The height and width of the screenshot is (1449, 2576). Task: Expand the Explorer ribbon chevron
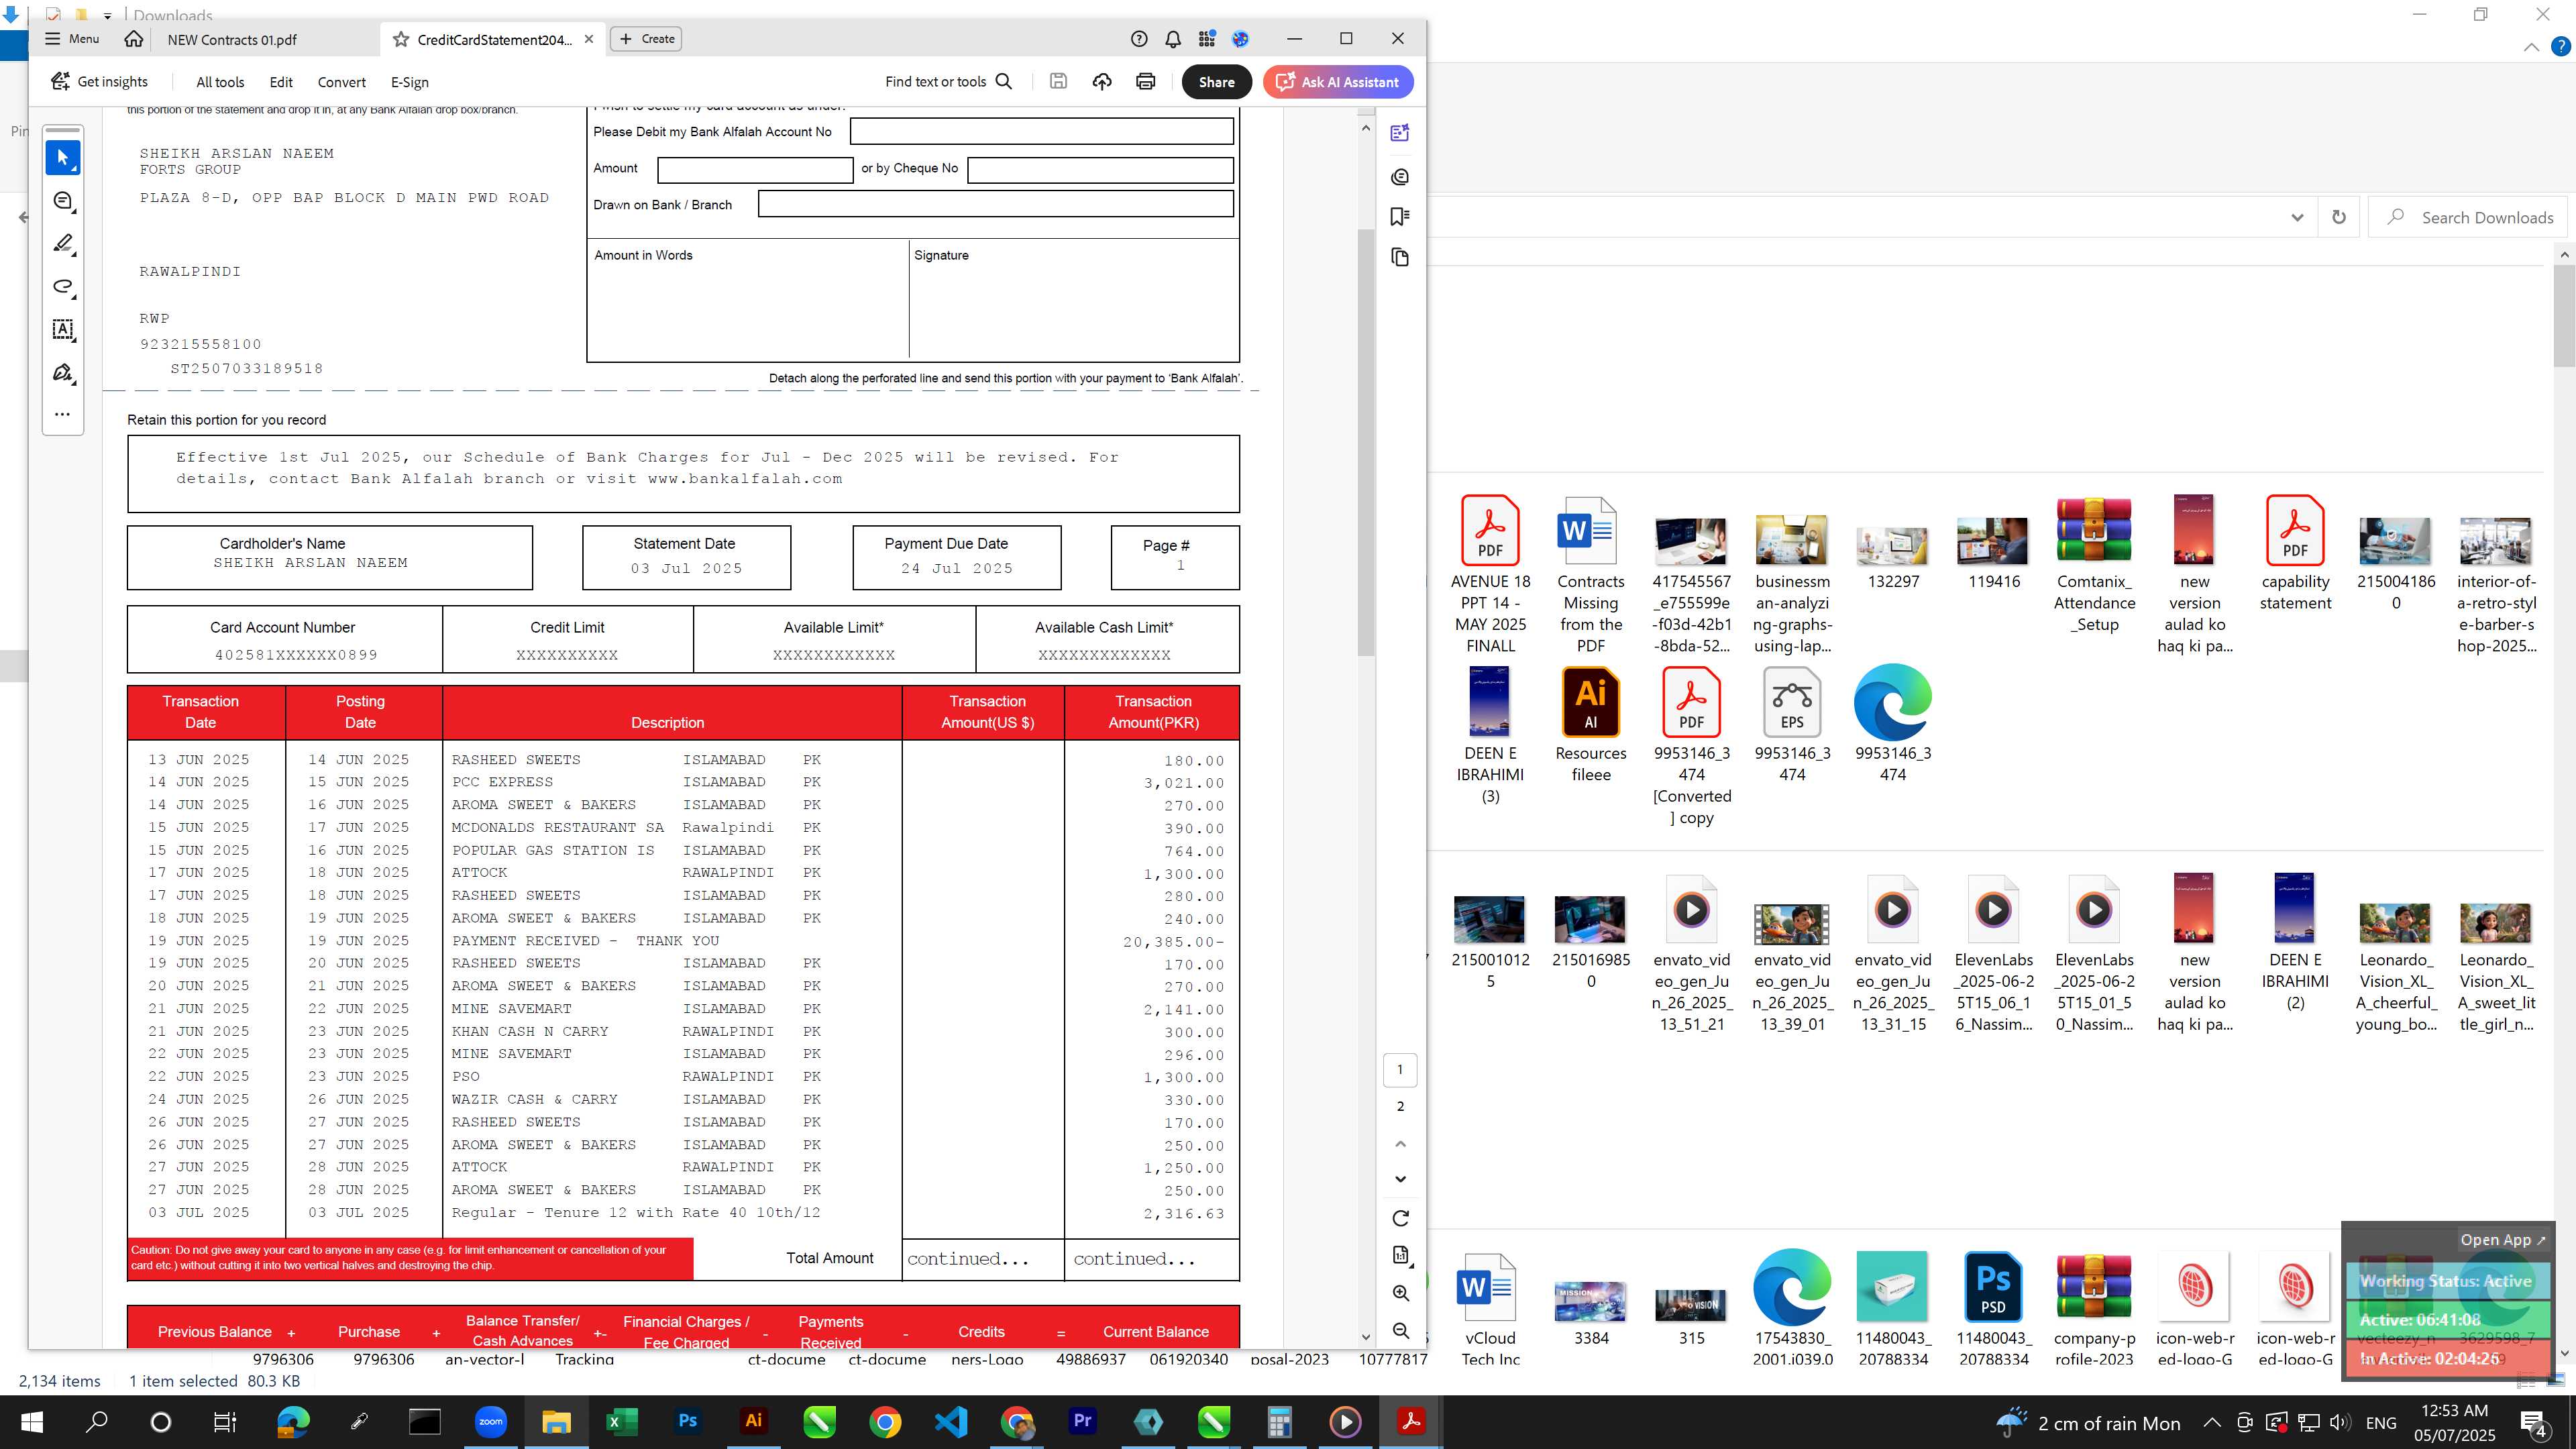pos(2531,47)
